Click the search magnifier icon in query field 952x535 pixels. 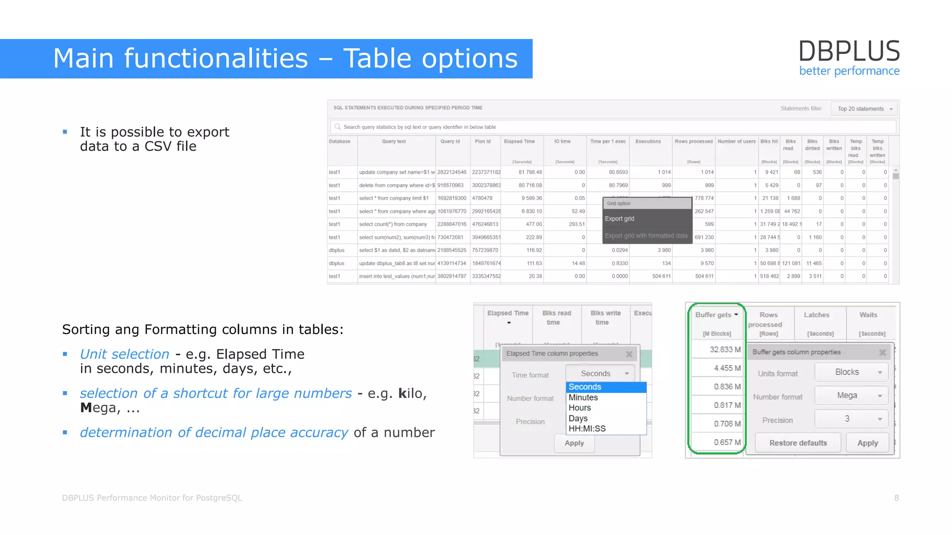(337, 127)
